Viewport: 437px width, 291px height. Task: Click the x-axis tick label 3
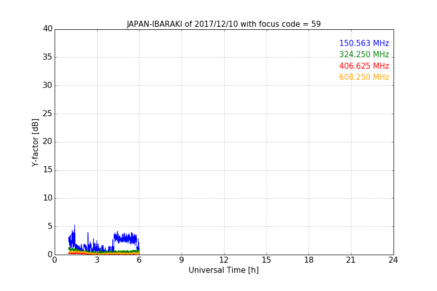click(97, 260)
